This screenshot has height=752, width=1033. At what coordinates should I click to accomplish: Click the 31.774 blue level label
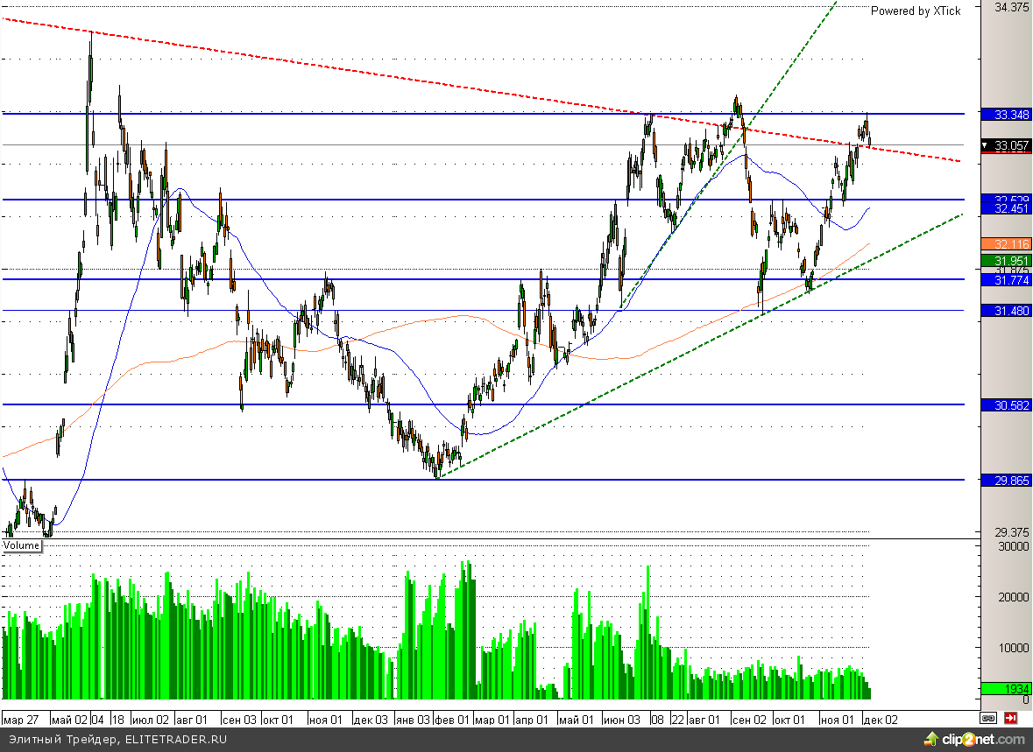point(1005,280)
